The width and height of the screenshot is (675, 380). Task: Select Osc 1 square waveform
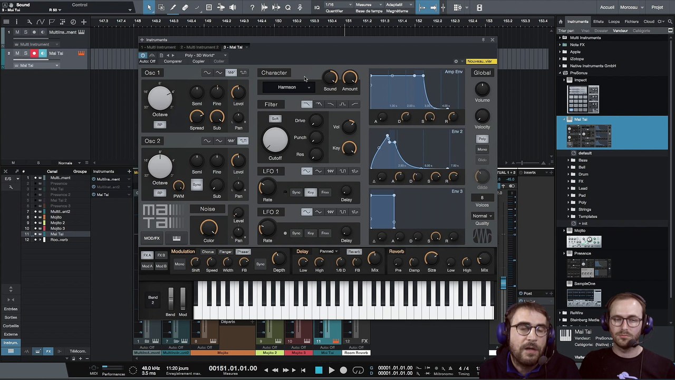(x=243, y=73)
